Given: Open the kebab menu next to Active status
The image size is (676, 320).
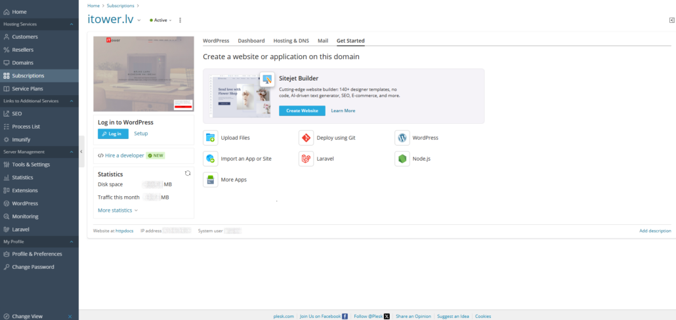Looking at the screenshot, I should pyautogui.click(x=180, y=20).
